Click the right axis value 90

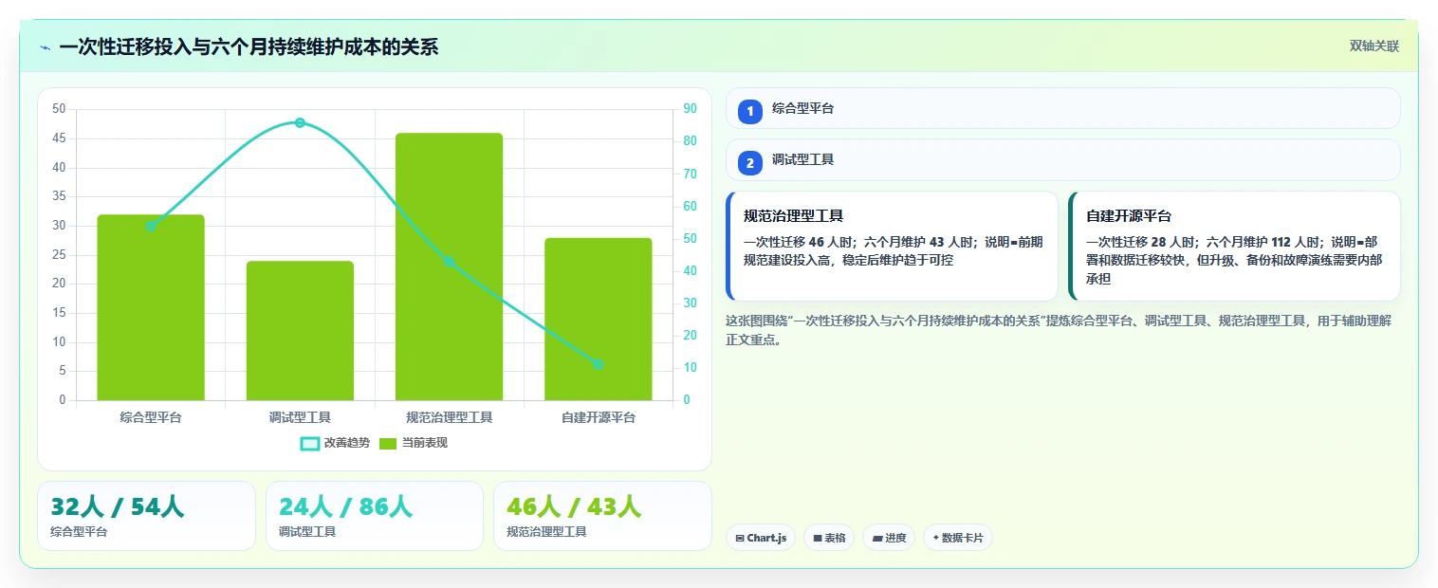[x=690, y=109]
